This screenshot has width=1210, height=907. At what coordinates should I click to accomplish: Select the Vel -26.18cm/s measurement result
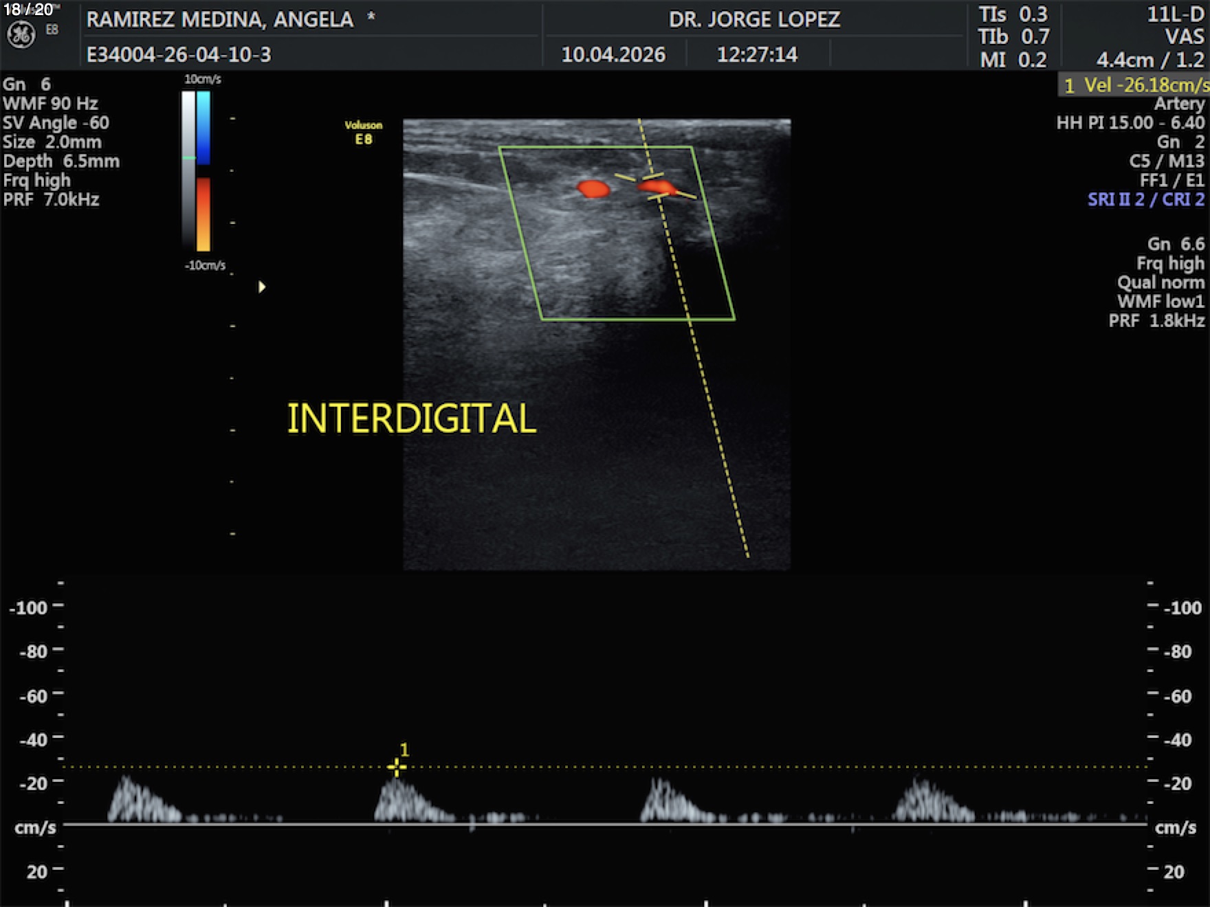coord(1134,85)
